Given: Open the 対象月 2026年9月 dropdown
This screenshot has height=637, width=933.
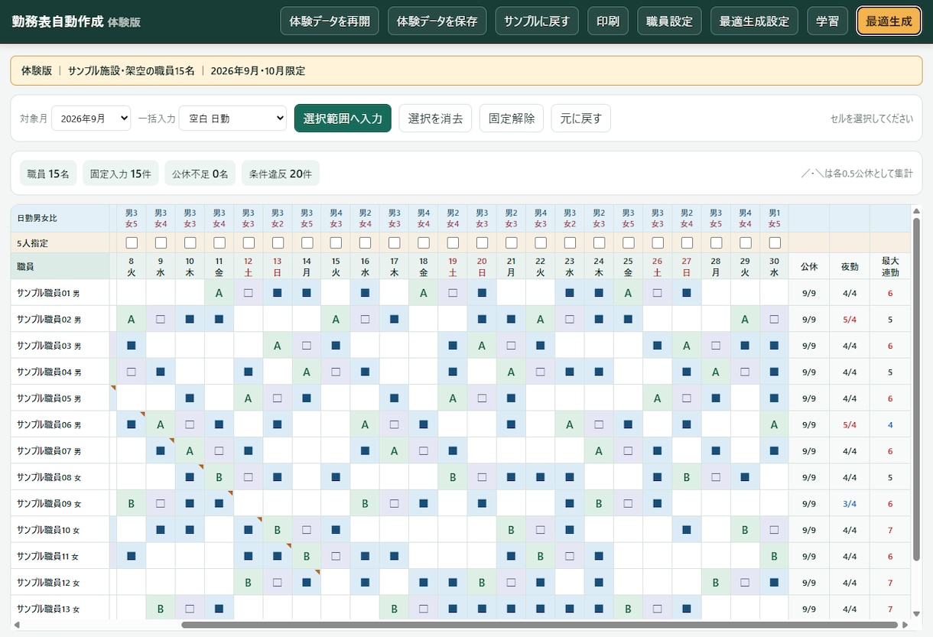Looking at the screenshot, I should click(91, 119).
